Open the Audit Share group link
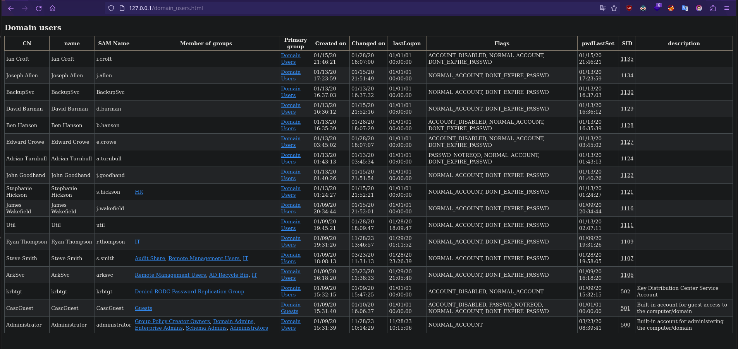 [x=150, y=259]
